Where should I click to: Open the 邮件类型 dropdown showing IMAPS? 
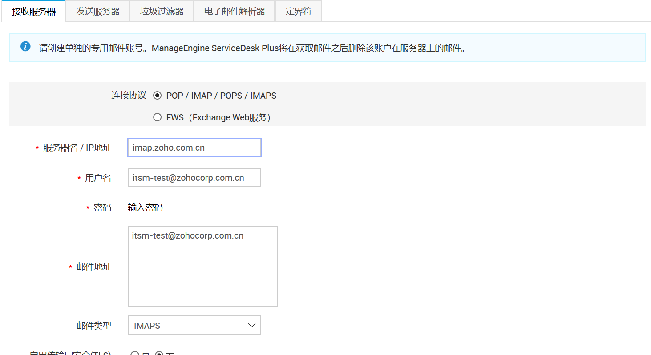click(194, 325)
